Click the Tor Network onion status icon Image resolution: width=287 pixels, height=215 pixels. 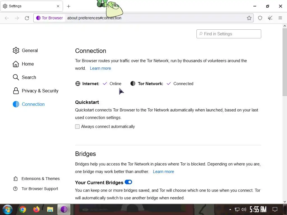tap(133, 83)
